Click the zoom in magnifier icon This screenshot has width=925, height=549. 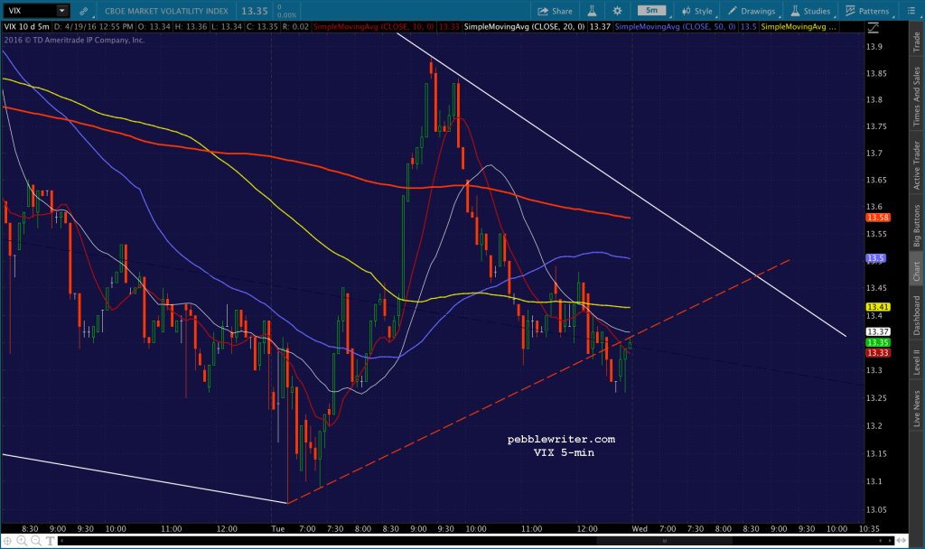(22, 540)
